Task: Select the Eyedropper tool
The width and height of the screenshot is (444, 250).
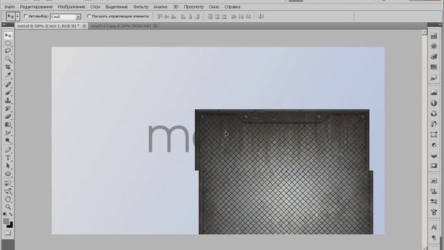Action: point(8,75)
